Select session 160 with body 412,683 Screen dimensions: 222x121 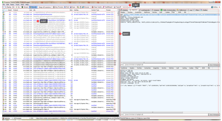(x=60, y=80)
